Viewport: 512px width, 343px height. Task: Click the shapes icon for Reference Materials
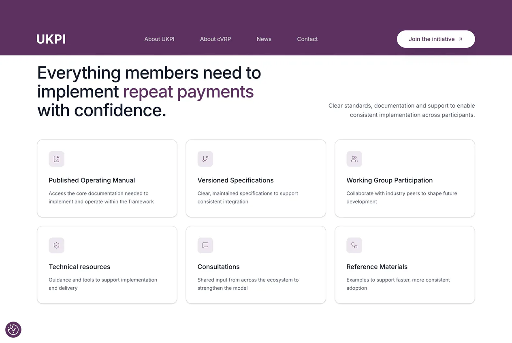click(x=354, y=246)
